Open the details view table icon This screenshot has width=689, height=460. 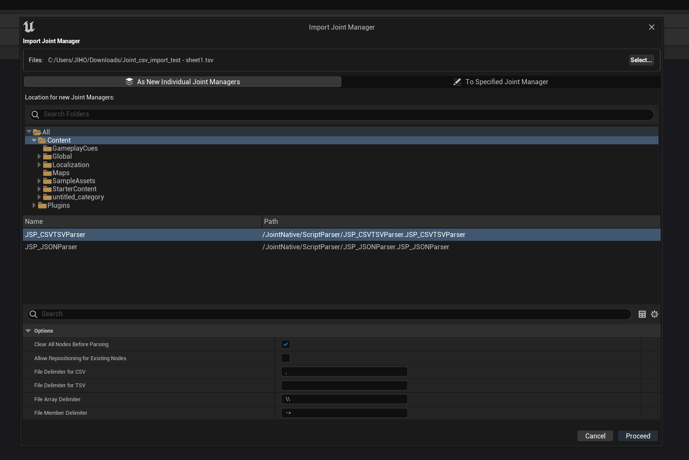[x=642, y=314]
